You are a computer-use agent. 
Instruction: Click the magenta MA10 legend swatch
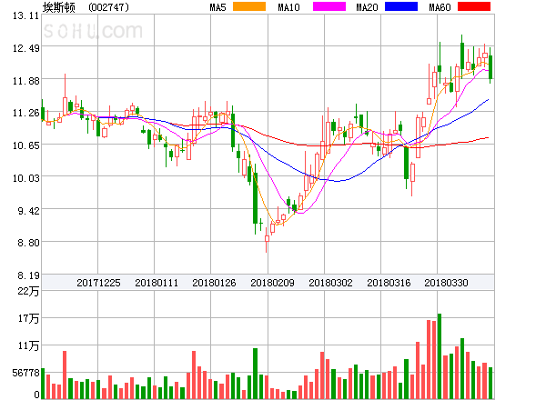pos(329,6)
